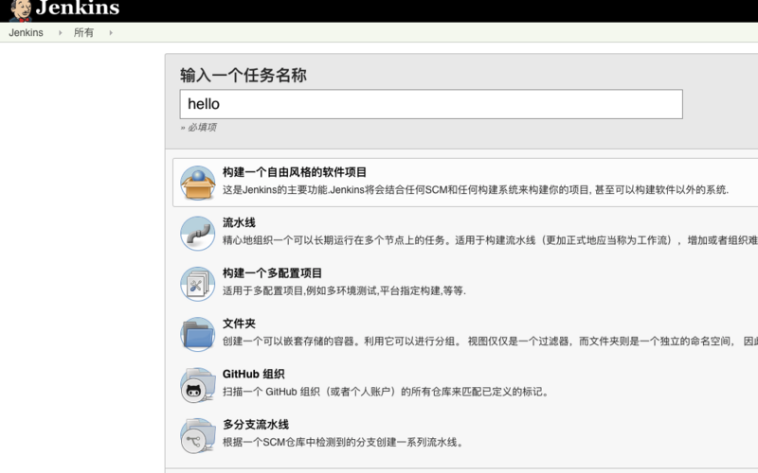Viewport: 758px width, 473px height.
Task: Choose the 多分支流水线 title
Action: [x=256, y=425]
